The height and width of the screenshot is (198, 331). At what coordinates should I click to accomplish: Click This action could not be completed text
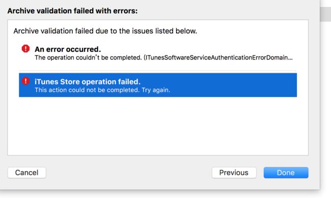[x=87, y=90]
